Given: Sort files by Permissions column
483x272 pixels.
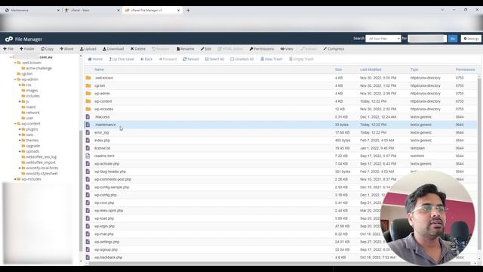Looking at the screenshot, I should (465, 70).
